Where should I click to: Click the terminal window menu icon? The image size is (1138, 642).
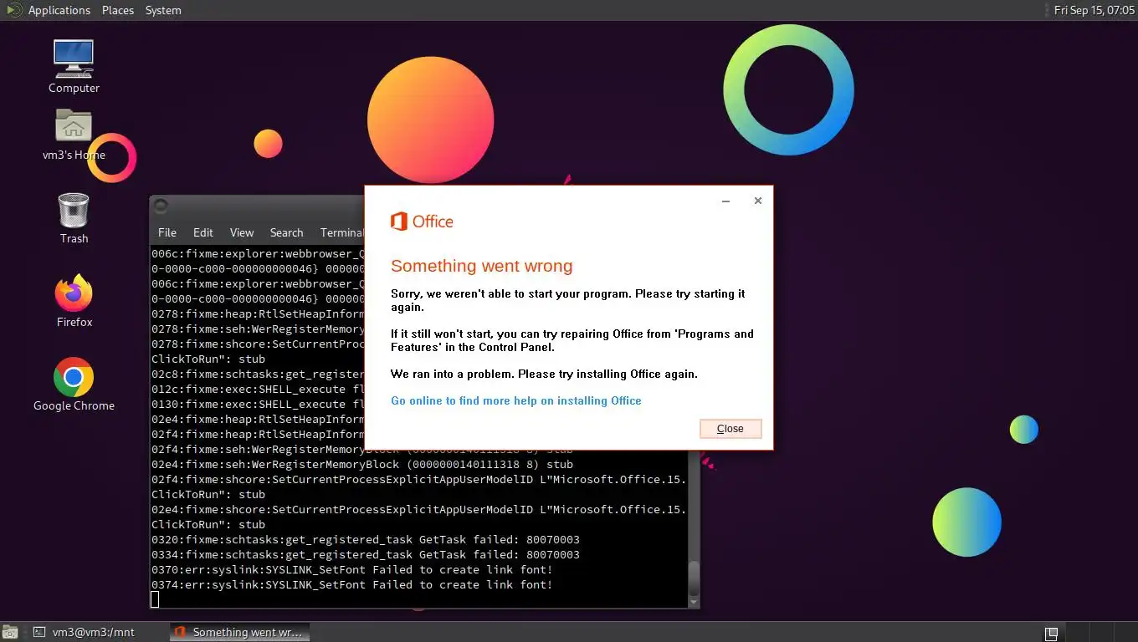coord(161,206)
